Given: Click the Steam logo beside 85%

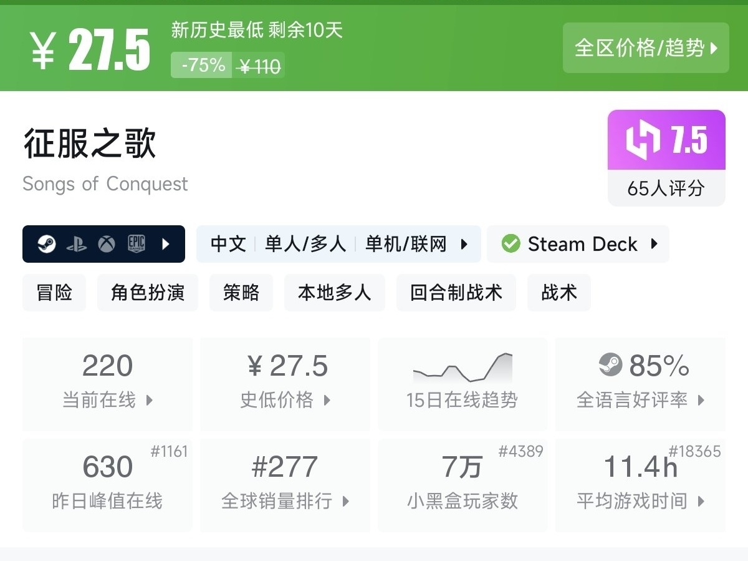Looking at the screenshot, I should 610,365.
